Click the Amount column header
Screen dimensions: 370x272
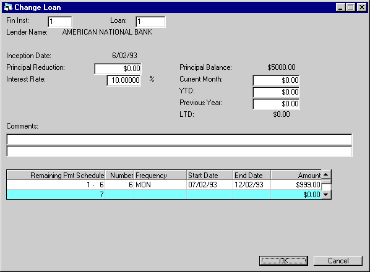pos(296,175)
